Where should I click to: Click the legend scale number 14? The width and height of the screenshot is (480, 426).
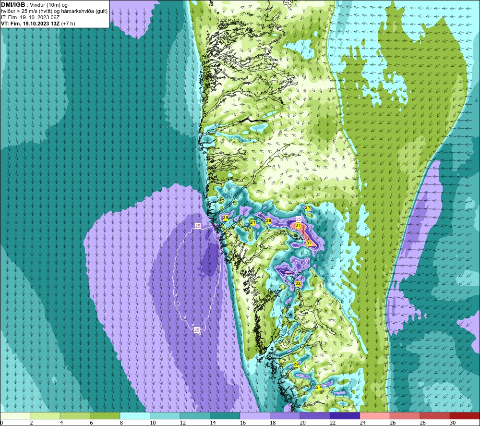(x=213, y=423)
